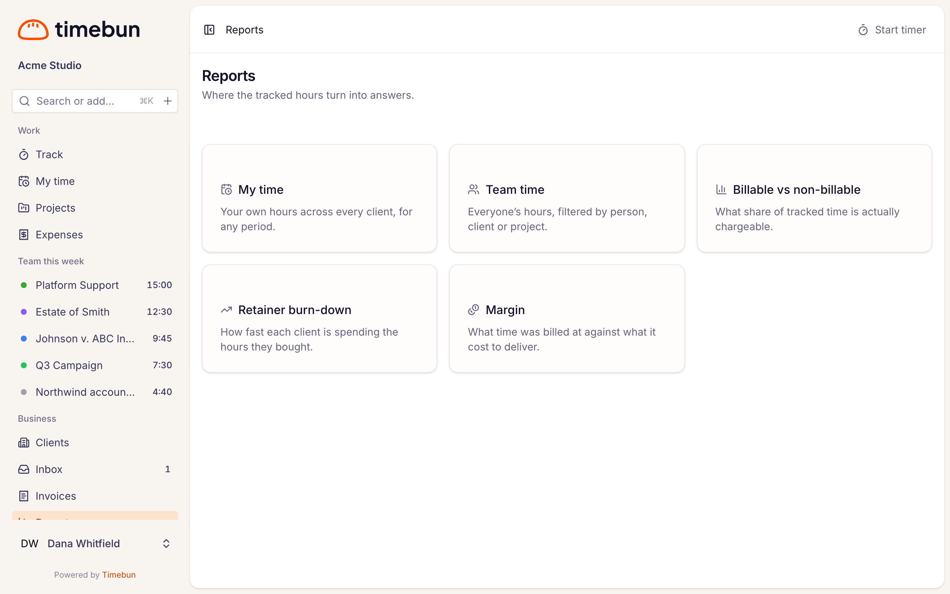Click the Margin coins icon

[474, 310]
